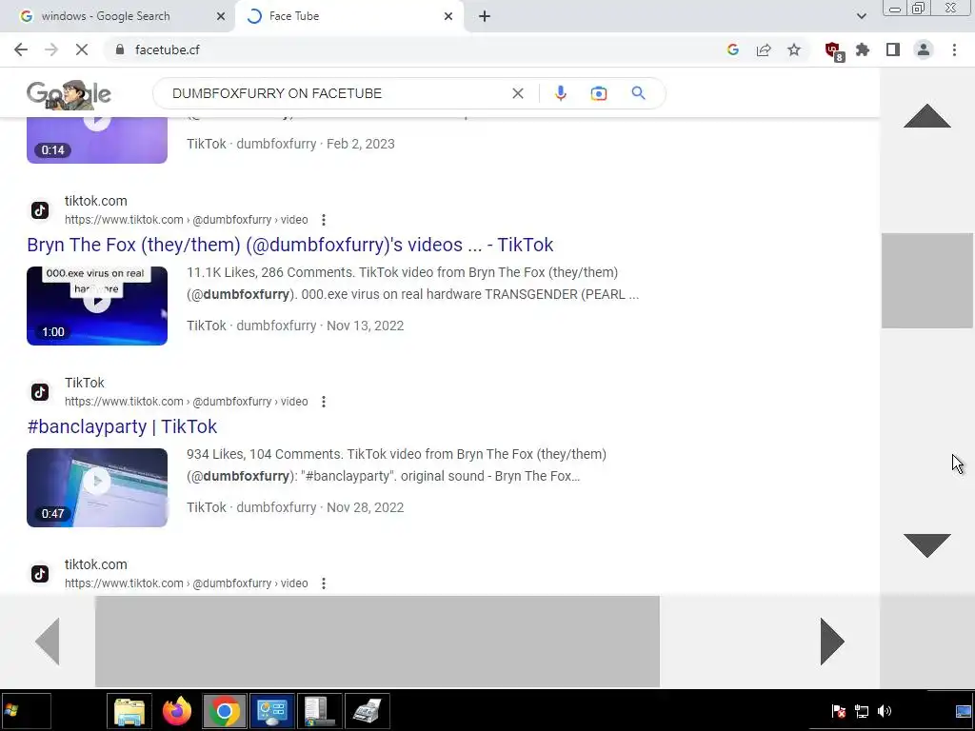Click the date text Feb 2, 2023
Viewport: 975px width, 731px height.
(361, 144)
